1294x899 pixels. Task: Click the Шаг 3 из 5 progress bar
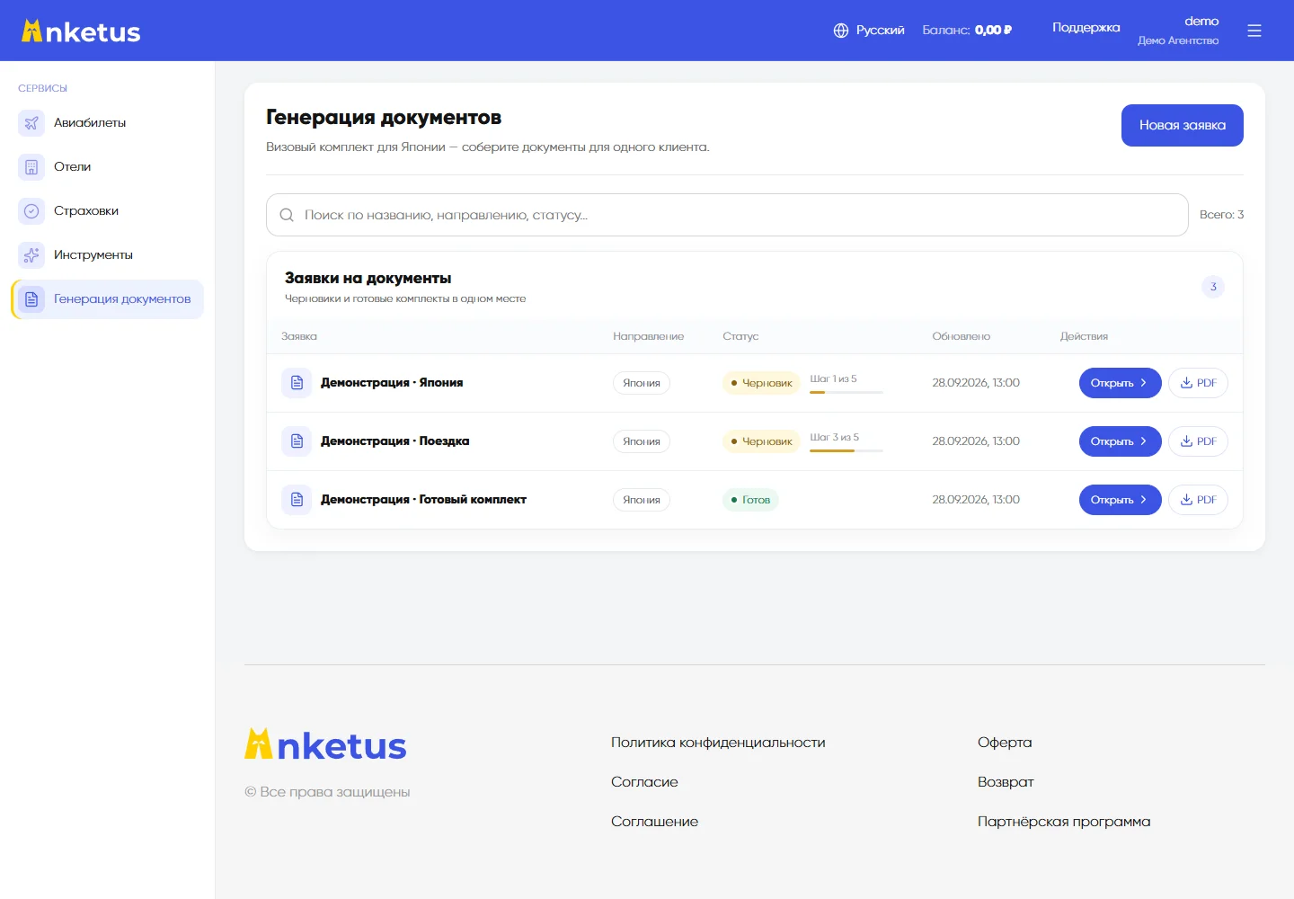pyautogui.click(x=846, y=450)
